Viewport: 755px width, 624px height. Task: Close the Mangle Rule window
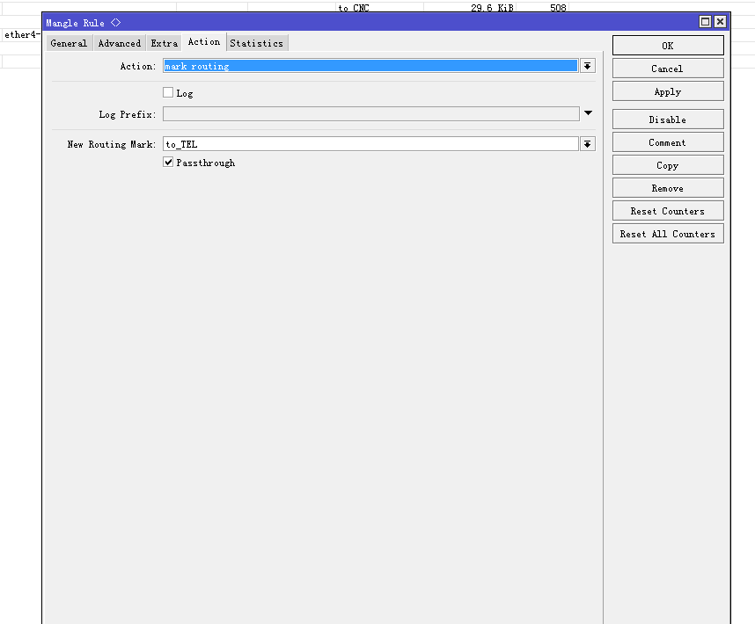click(x=720, y=22)
